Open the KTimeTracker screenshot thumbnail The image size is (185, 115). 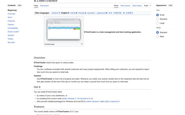point(64,30)
